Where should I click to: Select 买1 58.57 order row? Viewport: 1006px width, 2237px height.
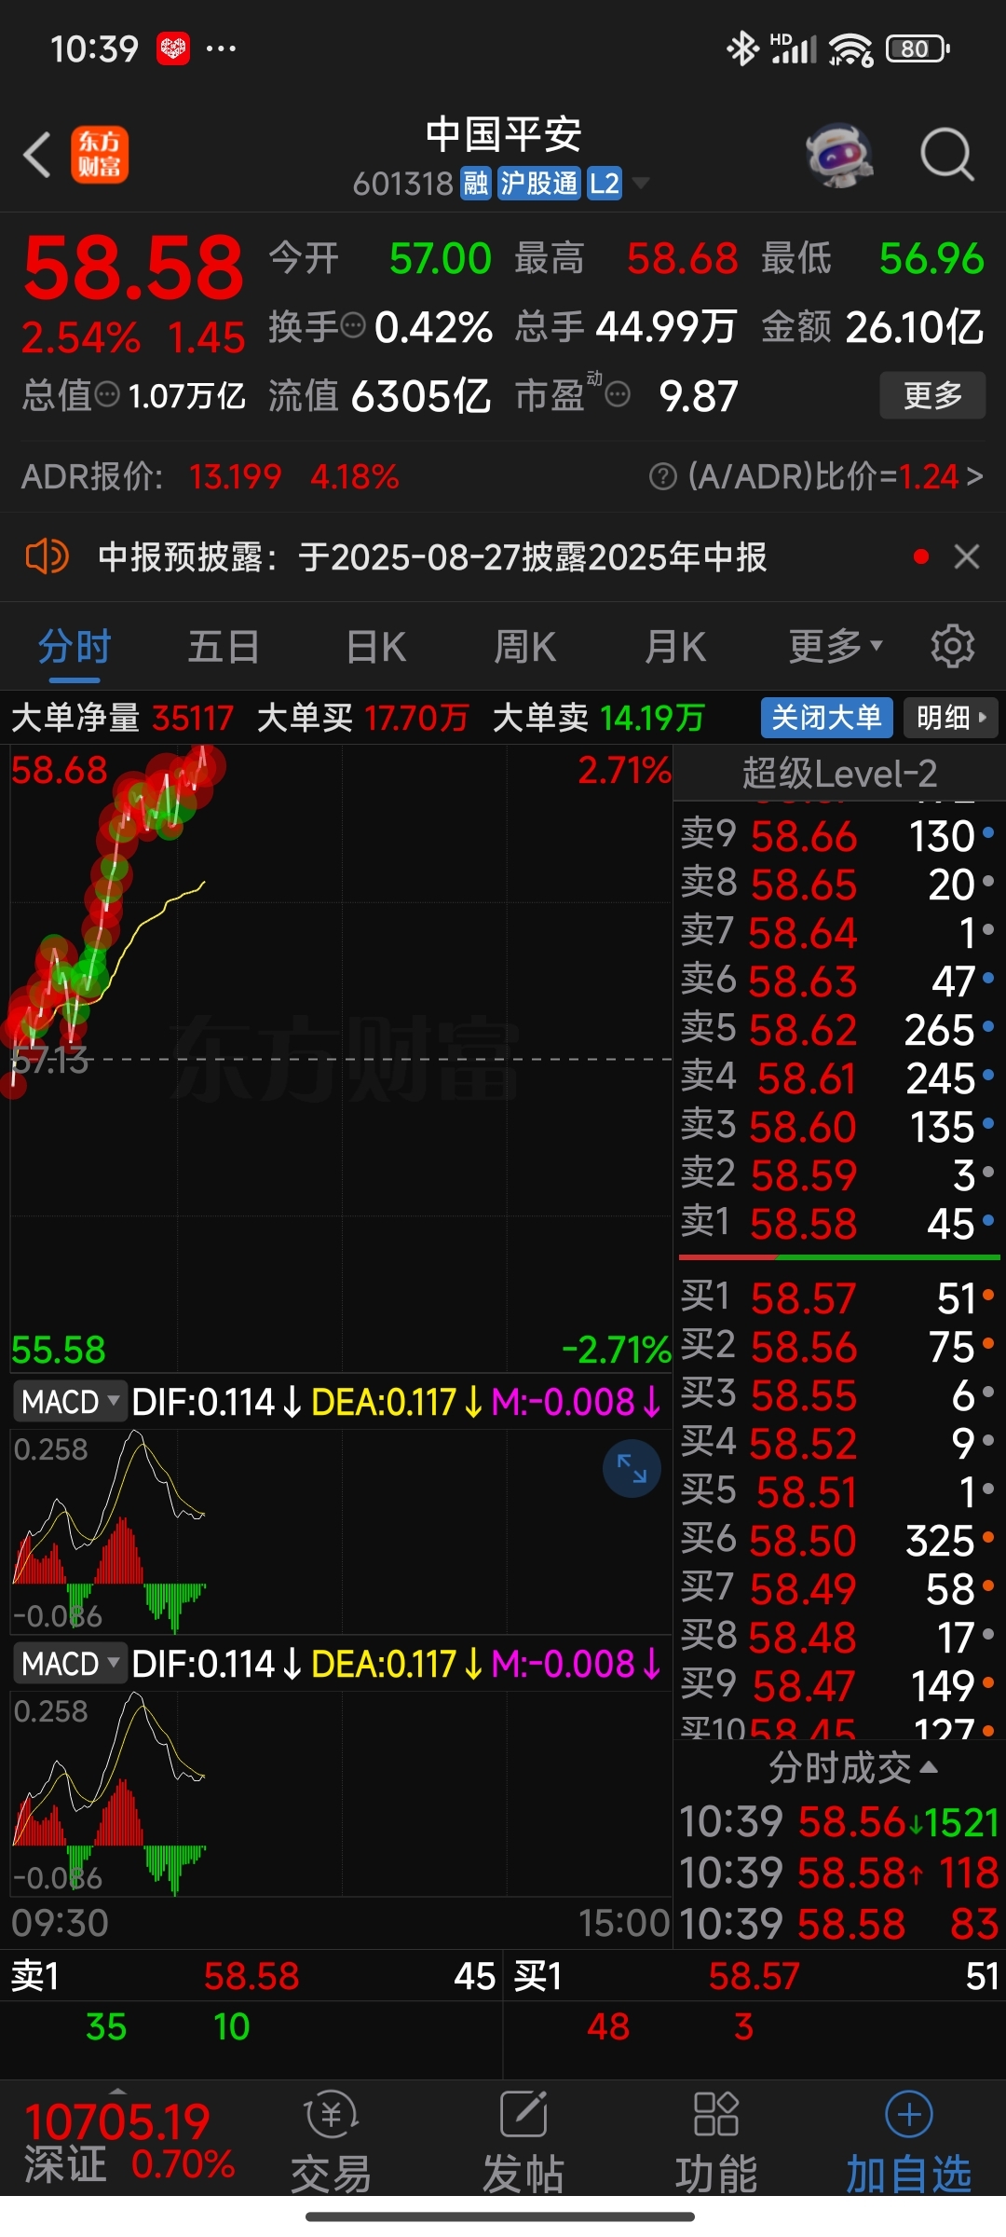[x=838, y=1297]
